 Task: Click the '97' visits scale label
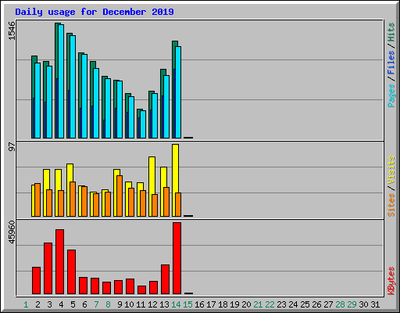tap(12, 147)
